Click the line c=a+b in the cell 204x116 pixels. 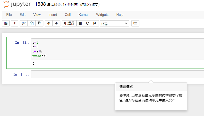37,51
